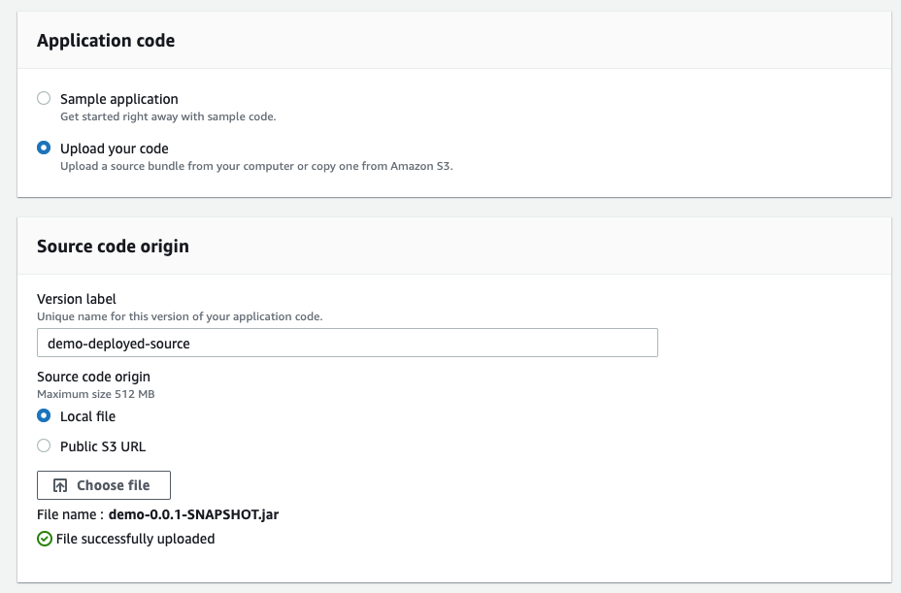Viewport: 901px width, 593px height.
Task: Click the Source code origin panel heading
Action: (x=113, y=247)
